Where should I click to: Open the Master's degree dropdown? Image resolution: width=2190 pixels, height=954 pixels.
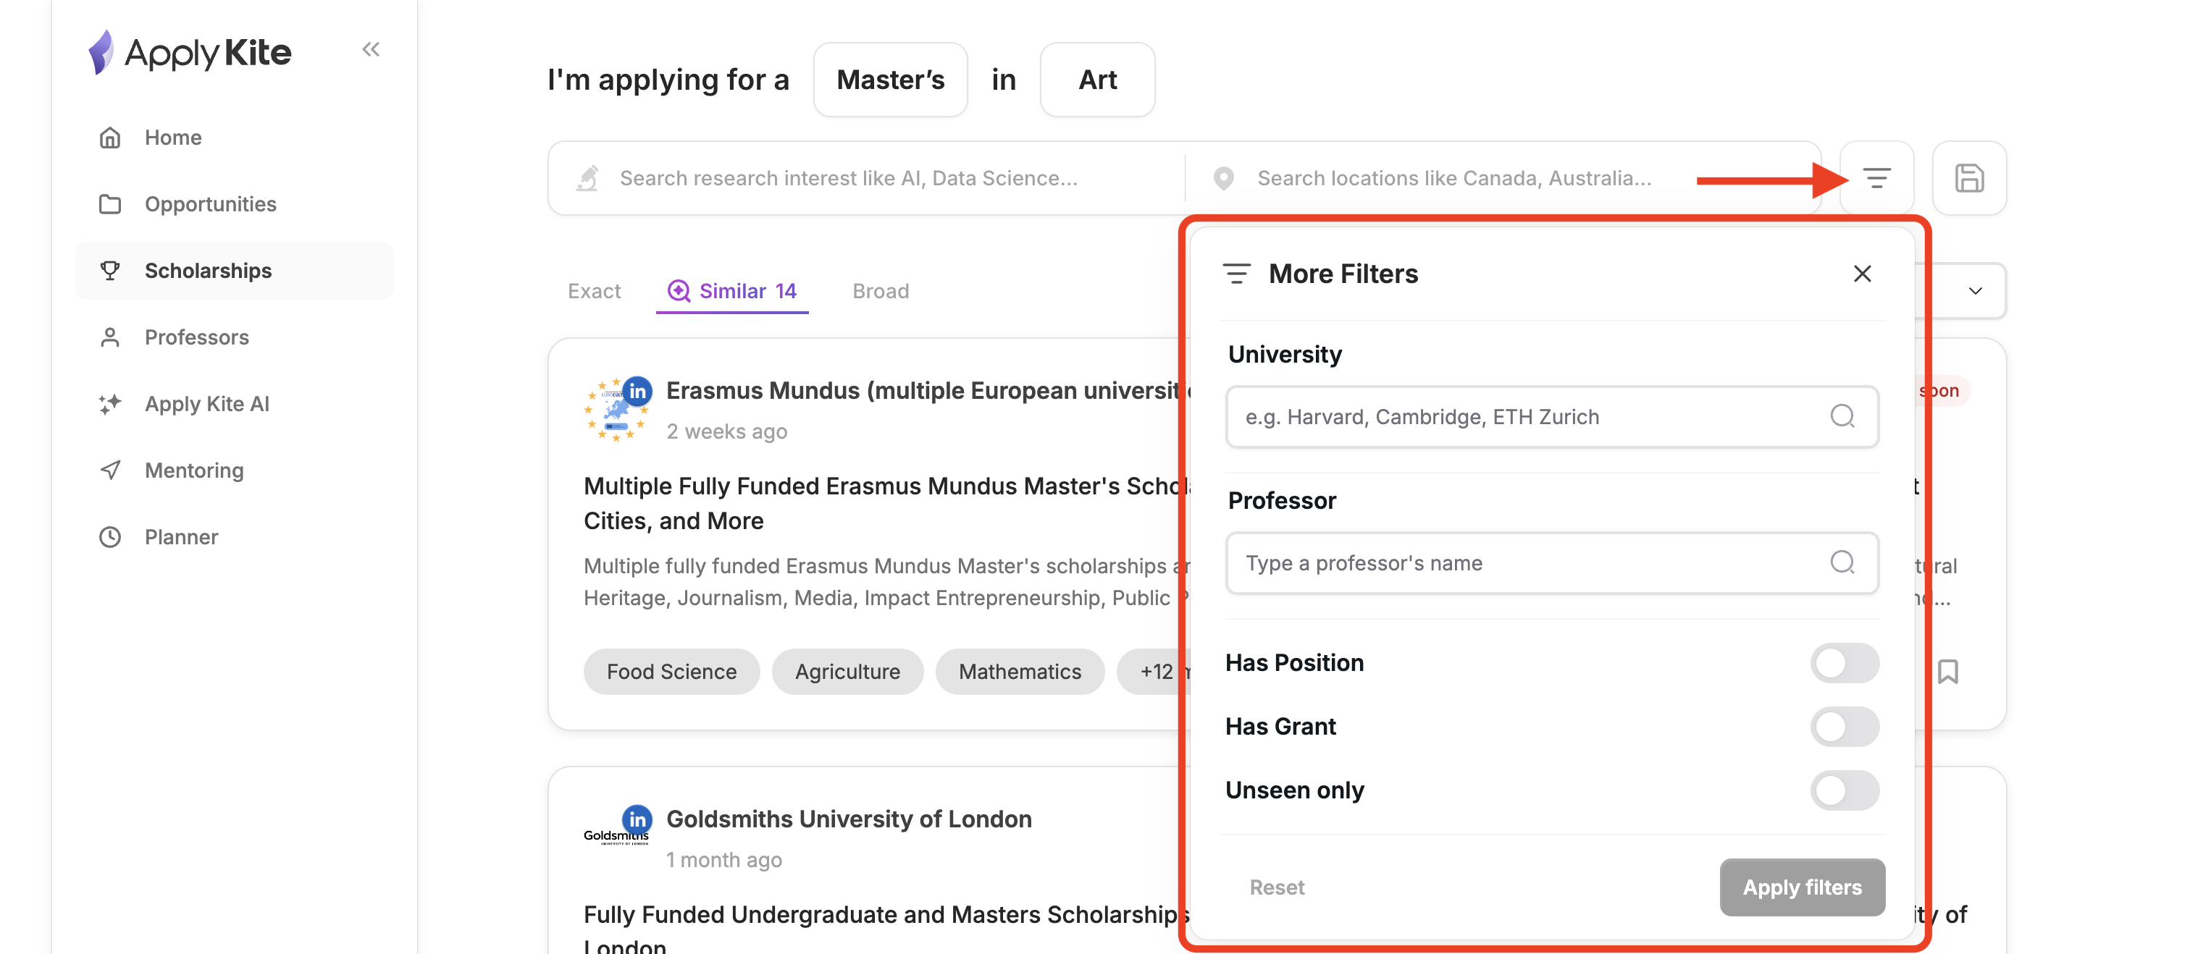pyautogui.click(x=889, y=80)
